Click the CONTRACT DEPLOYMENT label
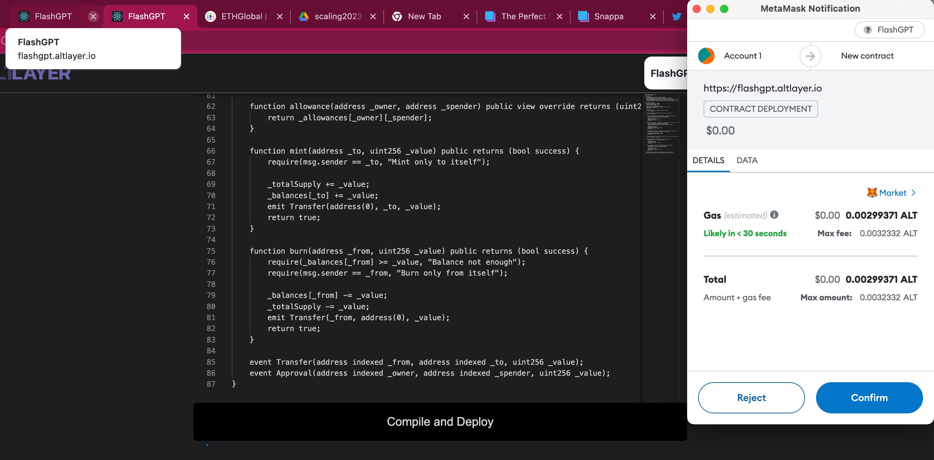 click(760, 109)
